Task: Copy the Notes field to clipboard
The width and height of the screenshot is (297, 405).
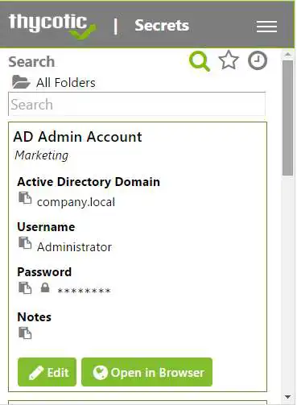Action: click(25, 333)
